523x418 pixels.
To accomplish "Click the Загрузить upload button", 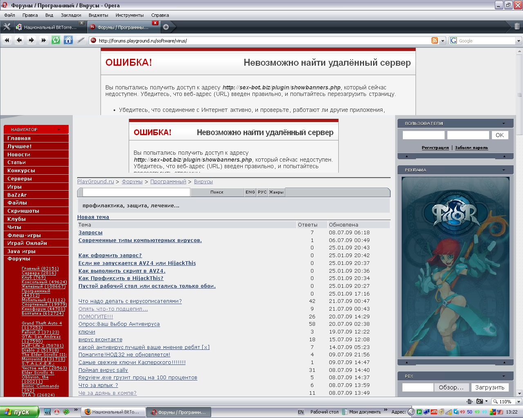I will click(490, 387).
